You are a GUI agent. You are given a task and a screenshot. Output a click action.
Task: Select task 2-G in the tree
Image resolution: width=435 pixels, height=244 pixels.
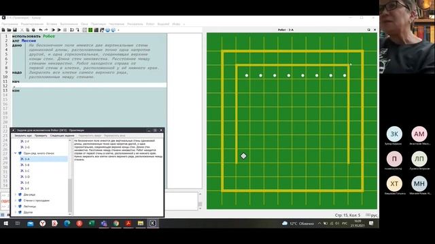pyautogui.click(x=27, y=147)
